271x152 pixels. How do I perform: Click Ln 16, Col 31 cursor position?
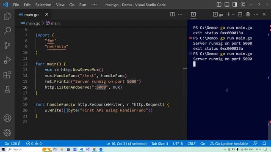pyautogui.click(x=126, y=144)
